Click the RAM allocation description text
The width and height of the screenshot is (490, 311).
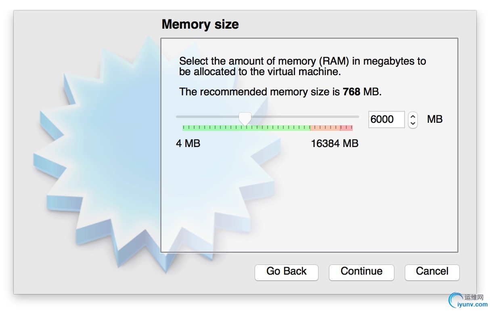pyautogui.click(x=302, y=67)
